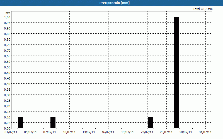
Task: Click the 0,50 y-axis value
Action: click(x=7, y=73)
